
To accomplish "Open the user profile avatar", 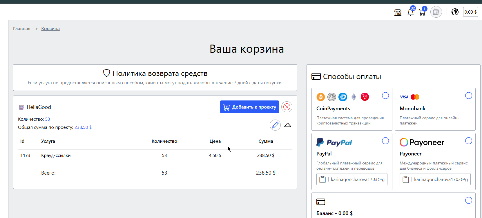I will coord(436,12).
